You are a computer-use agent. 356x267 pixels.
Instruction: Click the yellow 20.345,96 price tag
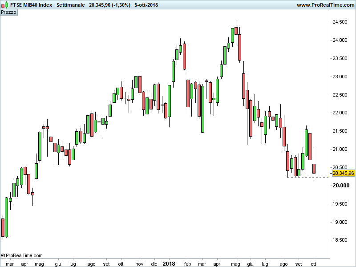tap(343, 173)
